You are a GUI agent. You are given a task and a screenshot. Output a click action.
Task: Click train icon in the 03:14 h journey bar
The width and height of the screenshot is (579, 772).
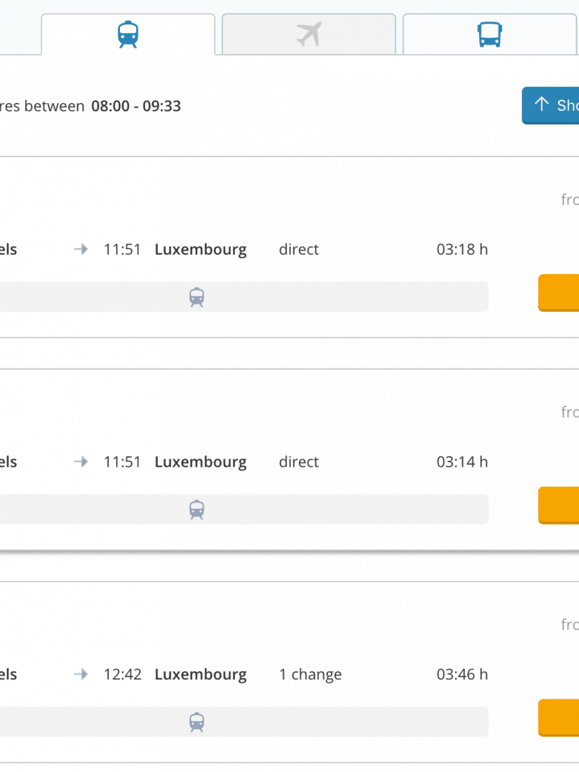point(196,510)
